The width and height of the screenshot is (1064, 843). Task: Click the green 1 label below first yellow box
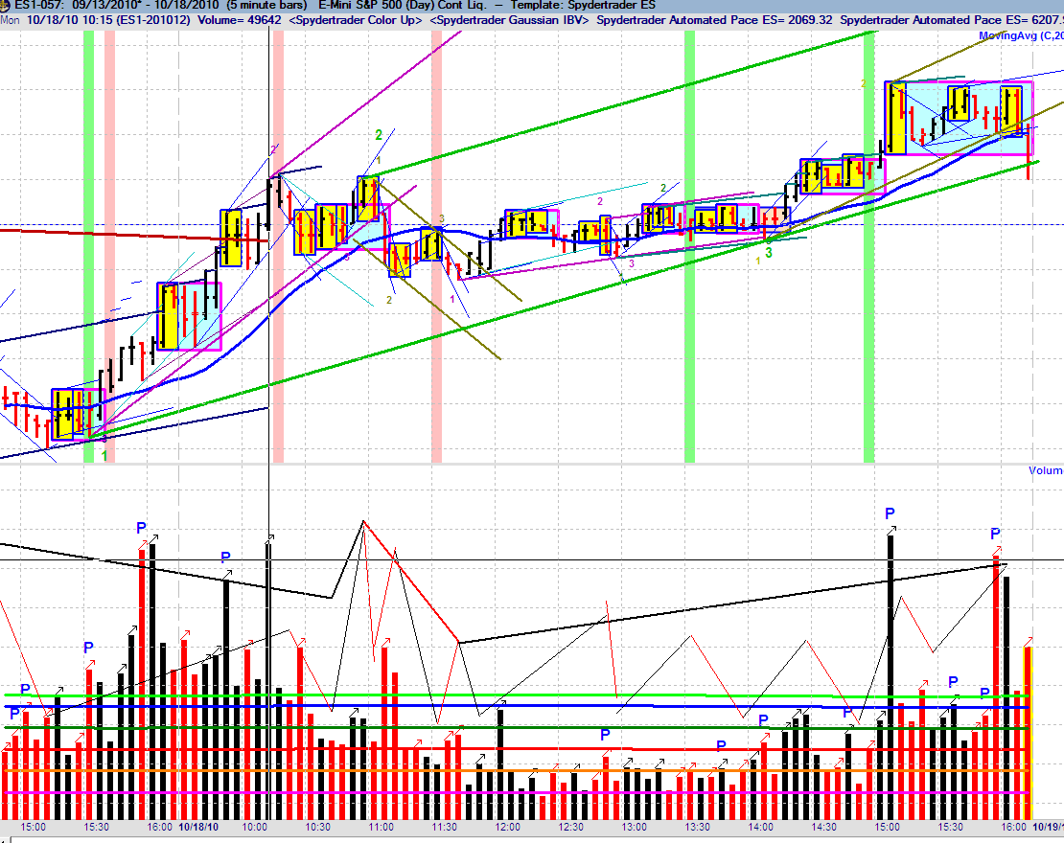click(x=104, y=456)
